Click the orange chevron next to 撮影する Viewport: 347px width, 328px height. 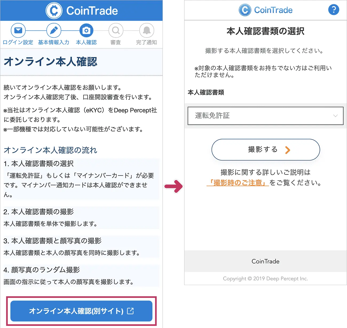[287, 150]
